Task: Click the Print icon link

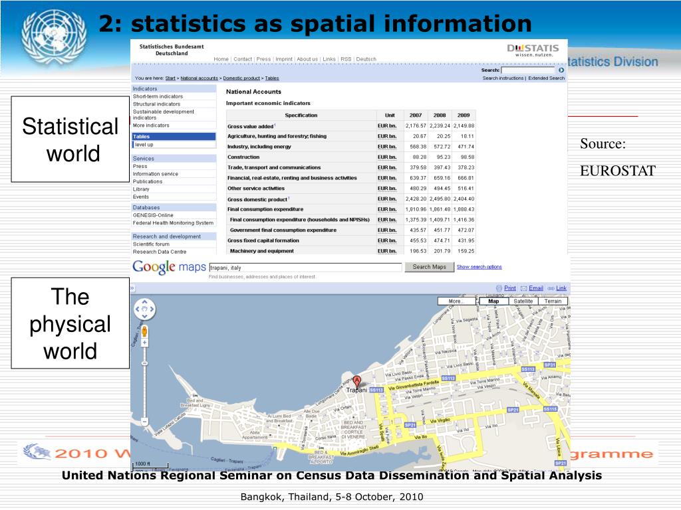Action: coord(506,288)
